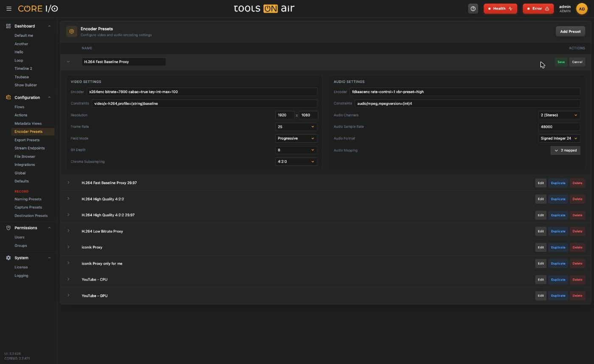Open the Audio Format dropdown
Image resolution: width=594 pixels, height=364 pixels.
559,138
